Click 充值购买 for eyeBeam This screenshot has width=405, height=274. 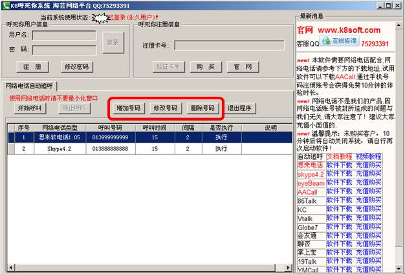[369, 182]
